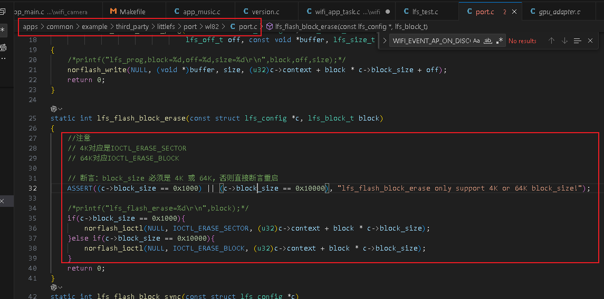This screenshot has width=604, height=299.
Task: Click IOCTL_ERASE_SECTOR argument on line 36
Action: pyautogui.click(x=210, y=228)
